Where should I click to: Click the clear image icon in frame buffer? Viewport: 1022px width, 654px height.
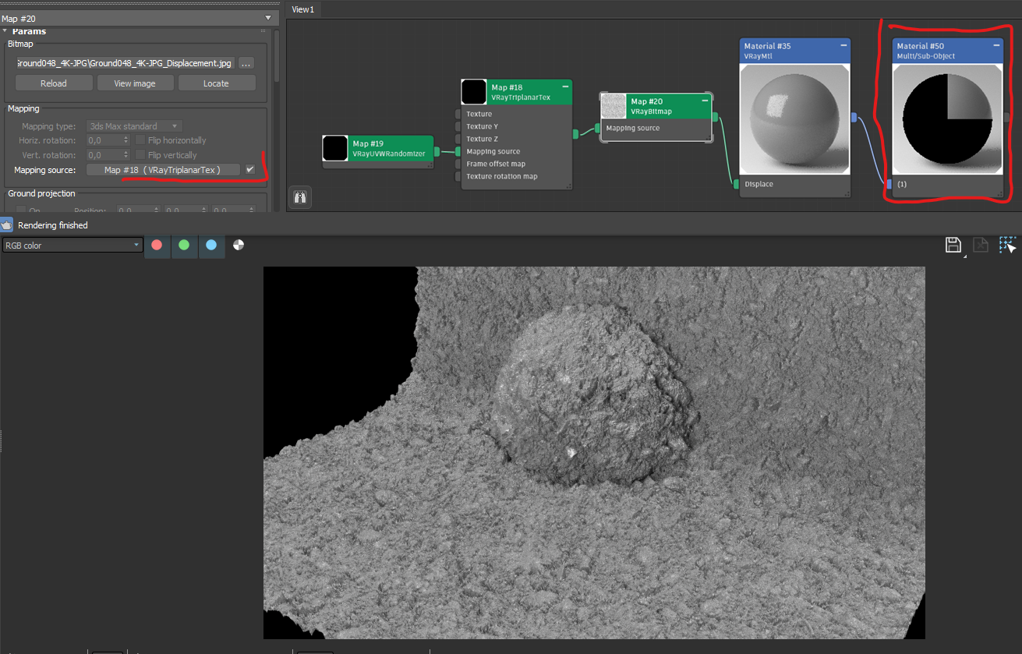(x=981, y=245)
